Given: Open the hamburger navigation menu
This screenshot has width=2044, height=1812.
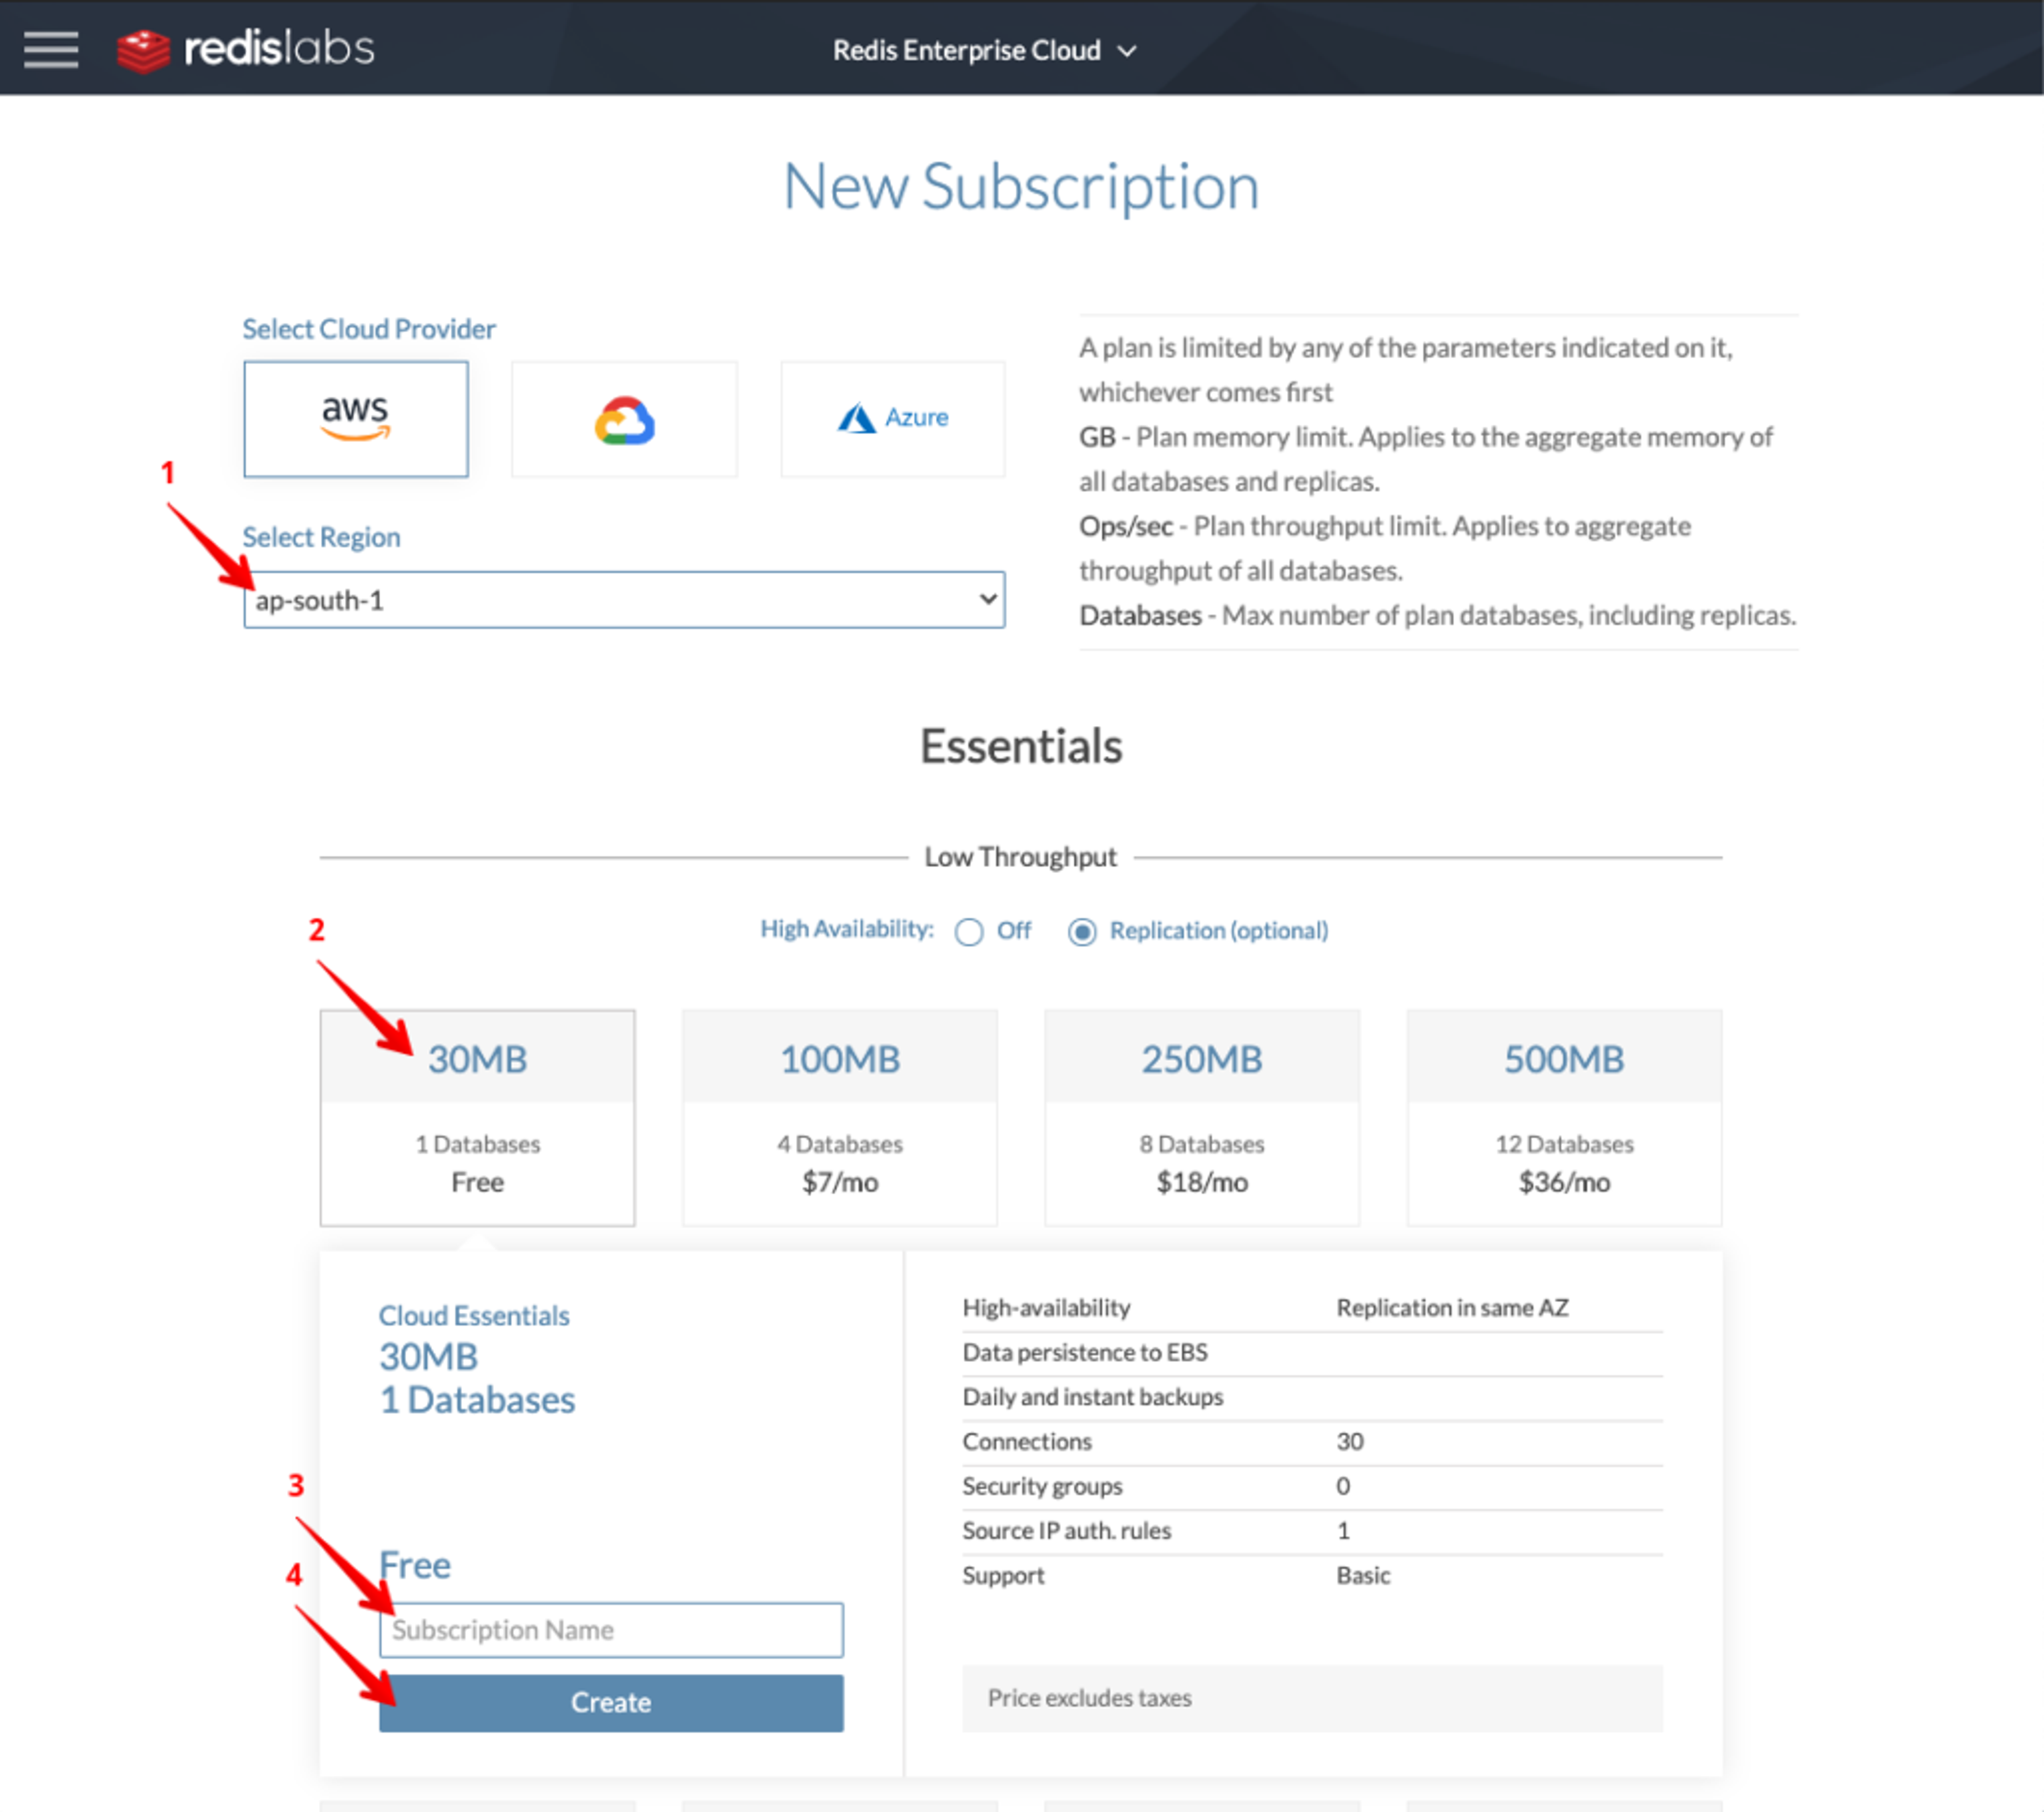Looking at the screenshot, I should [x=51, y=49].
